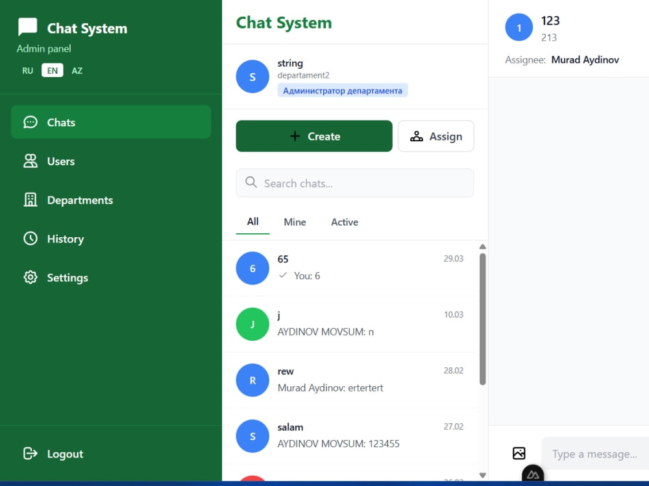649x486 pixels.
Task: Click the green Chat System heading
Action: 284,23
